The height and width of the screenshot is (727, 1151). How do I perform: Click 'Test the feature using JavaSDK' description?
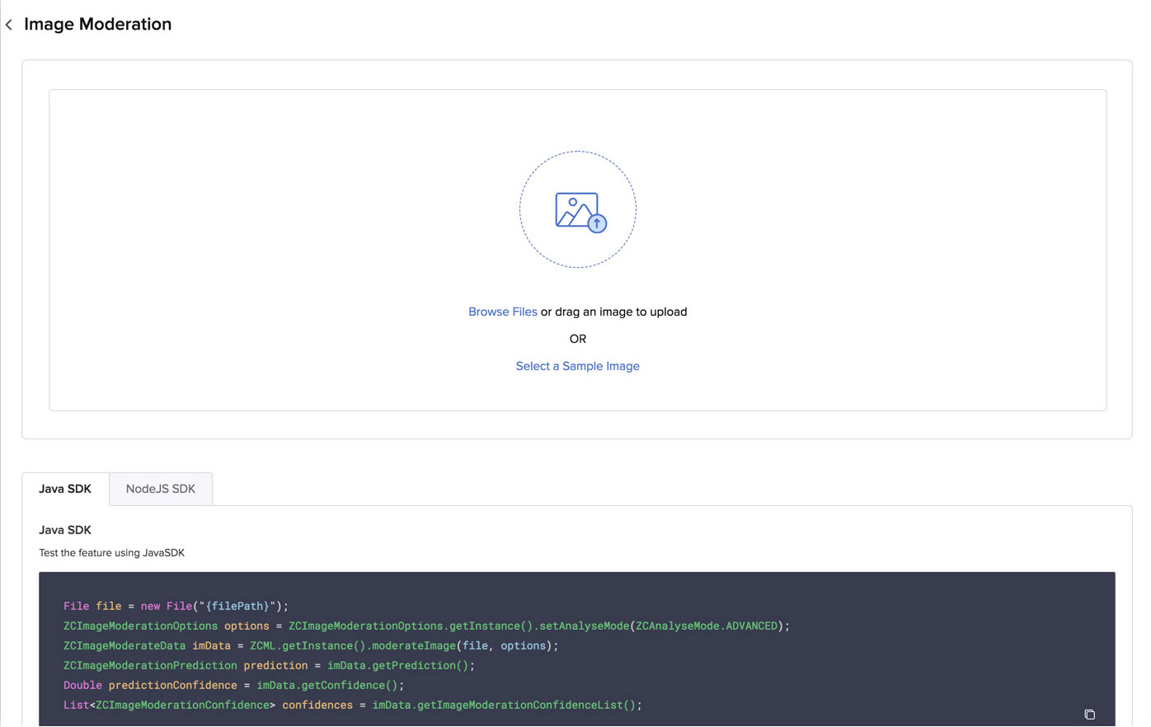coord(111,553)
